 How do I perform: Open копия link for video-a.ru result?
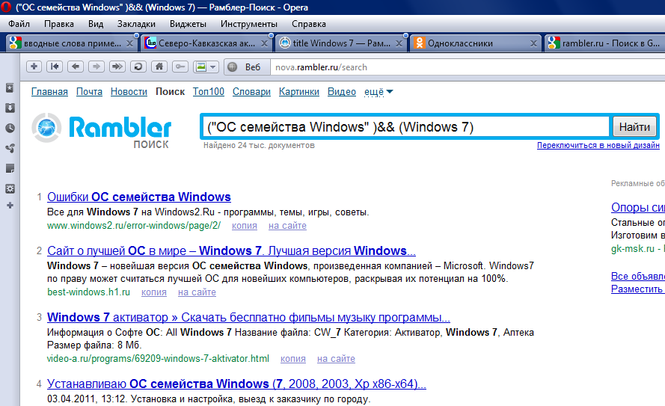tap(293, 359)
